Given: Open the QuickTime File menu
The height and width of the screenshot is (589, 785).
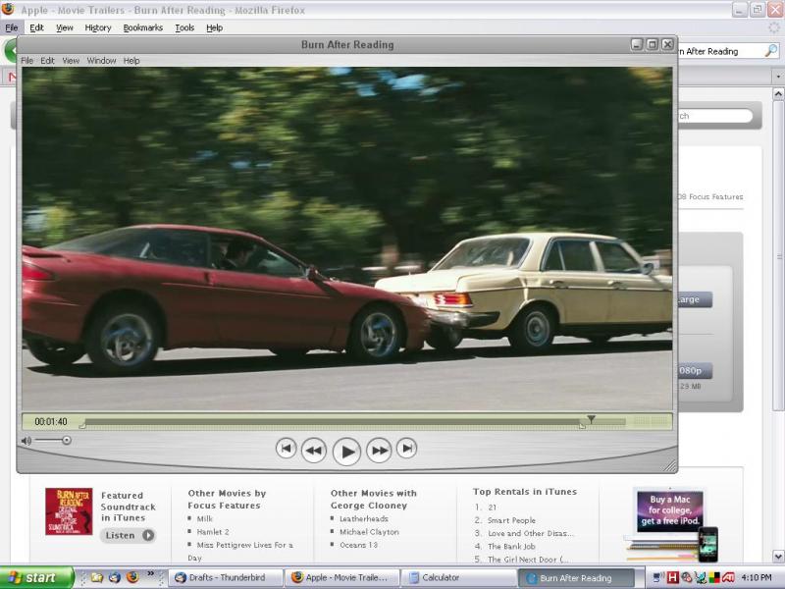Looking at the screenshot, I should tap(26, 61).
